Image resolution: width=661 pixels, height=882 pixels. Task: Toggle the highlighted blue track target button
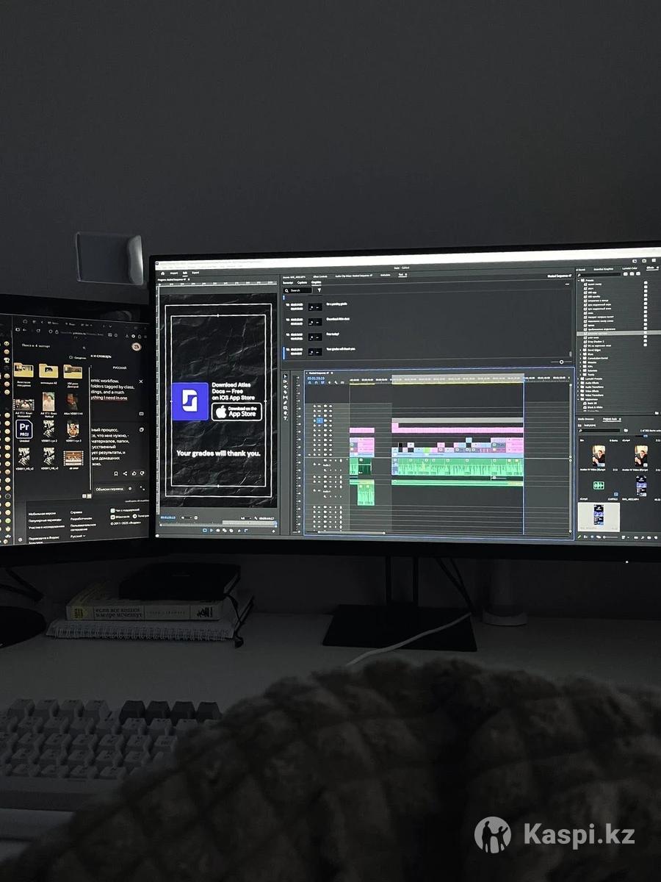tap(319, 420)
